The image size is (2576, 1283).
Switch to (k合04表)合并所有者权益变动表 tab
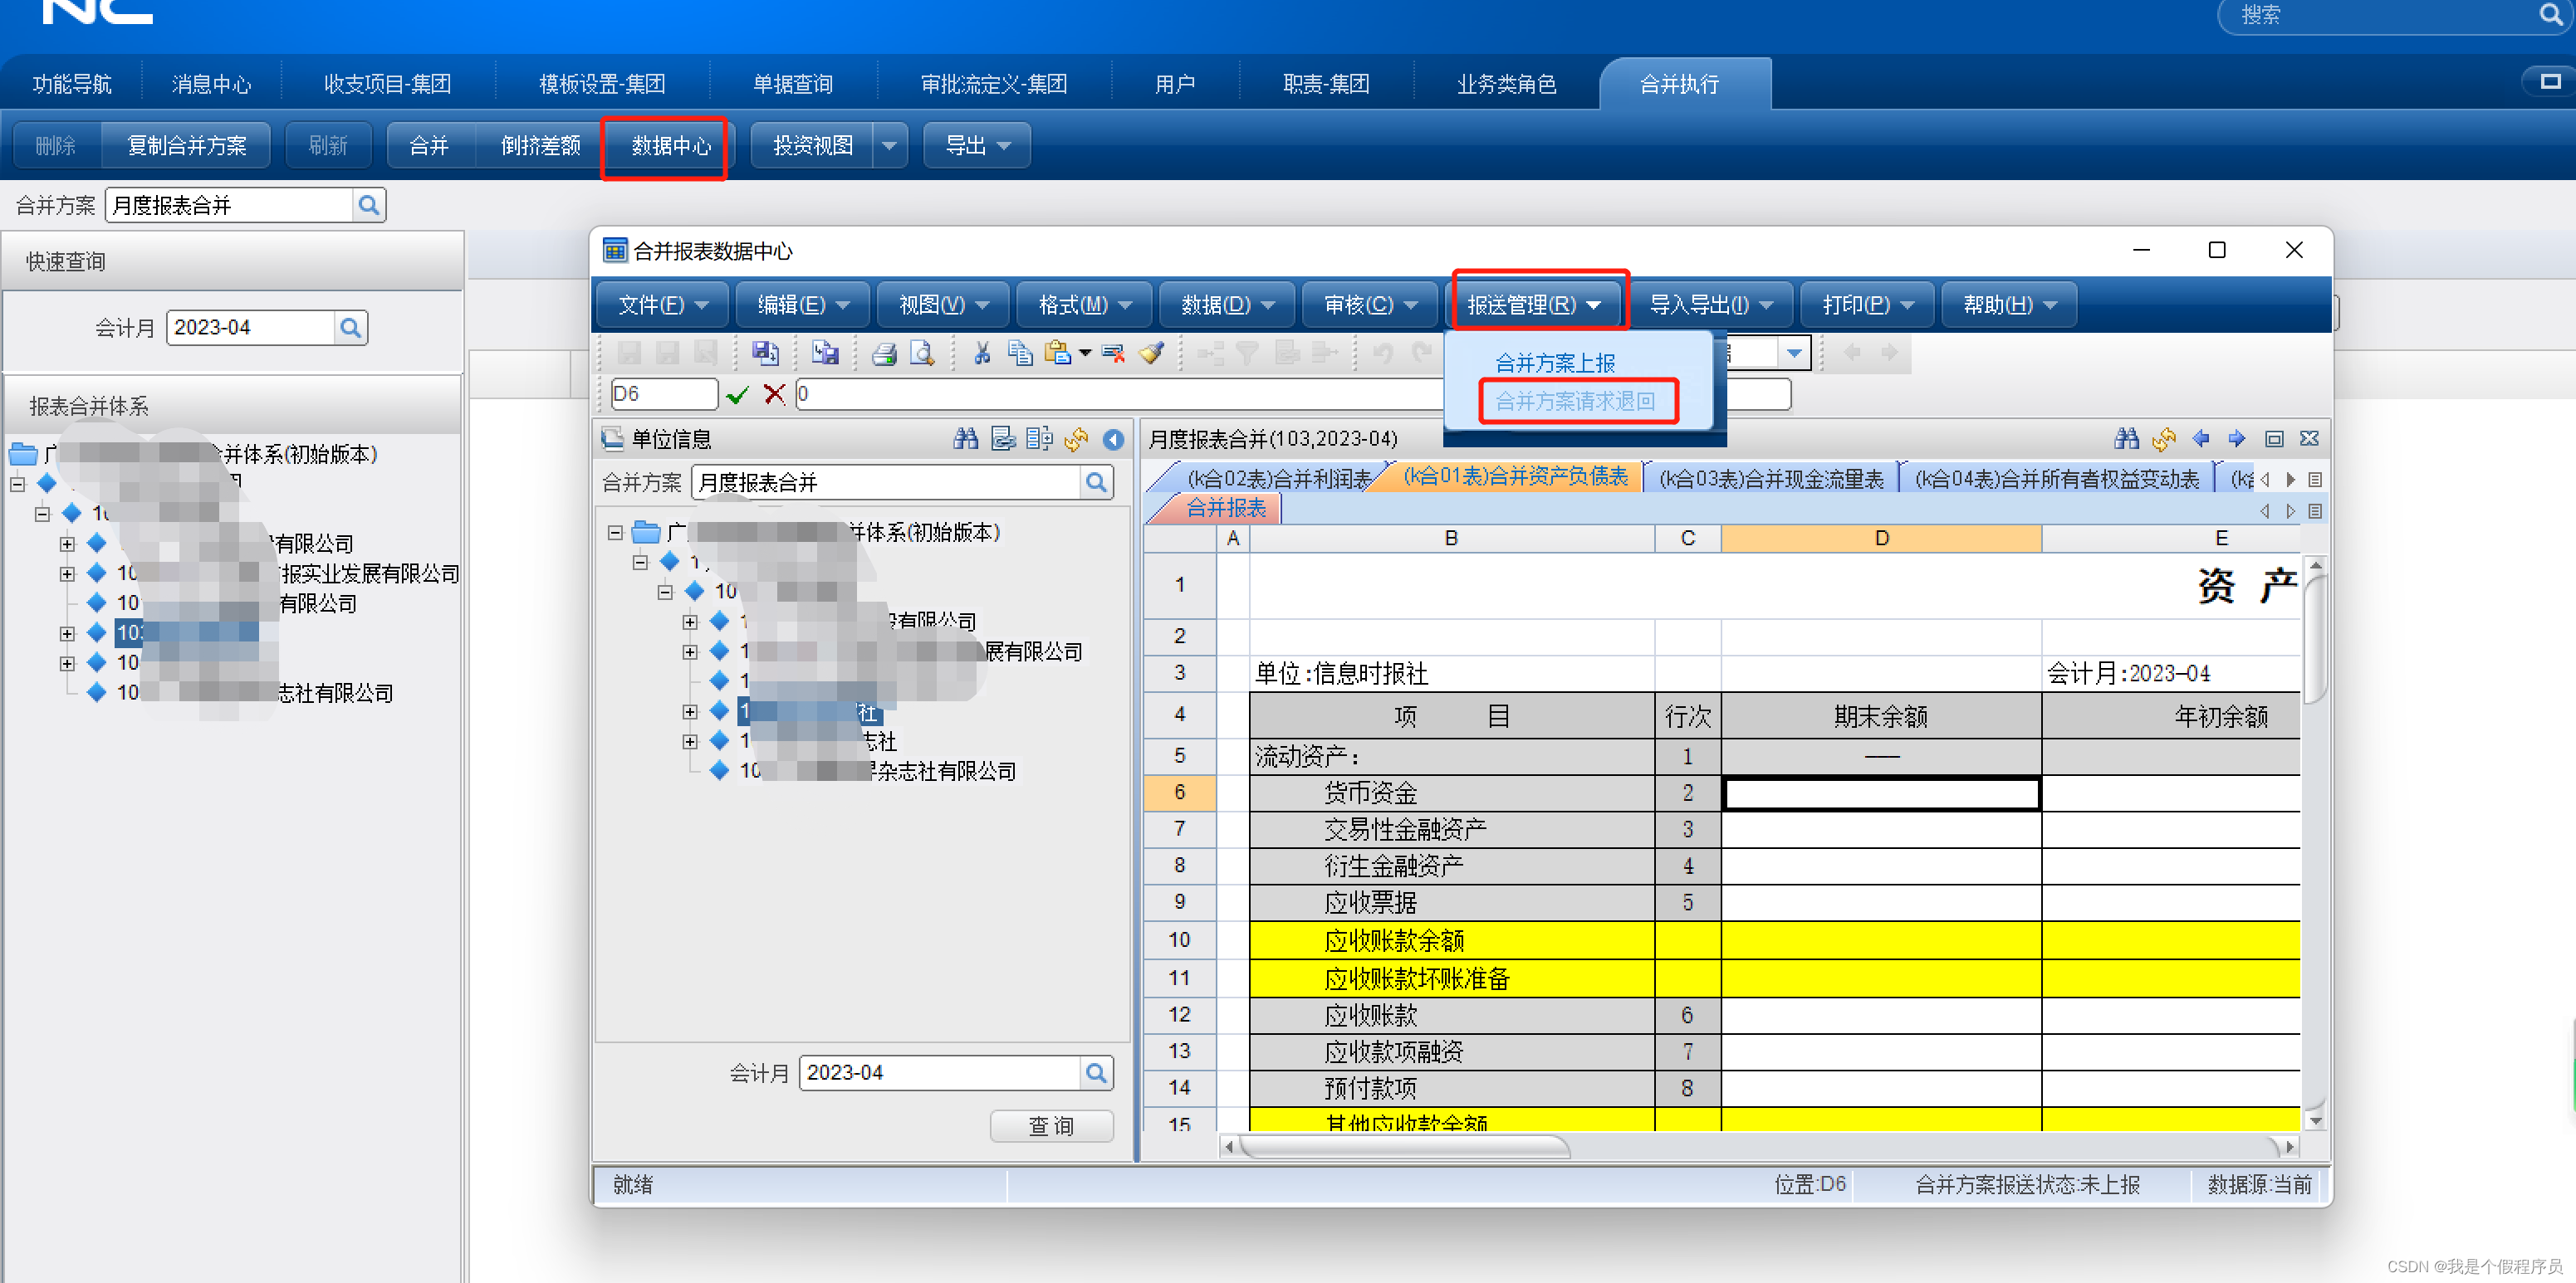coord(2057,480)
